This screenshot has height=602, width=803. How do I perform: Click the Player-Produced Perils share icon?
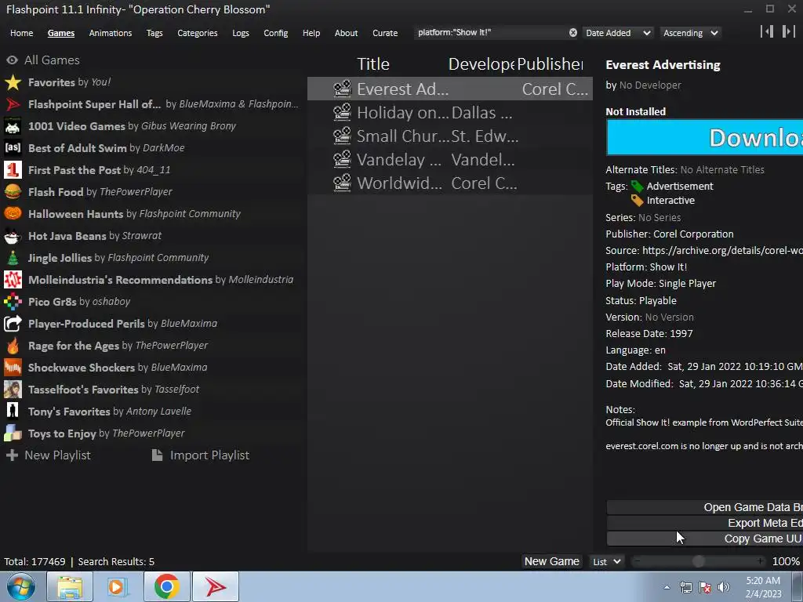click(x=13, y=324)
